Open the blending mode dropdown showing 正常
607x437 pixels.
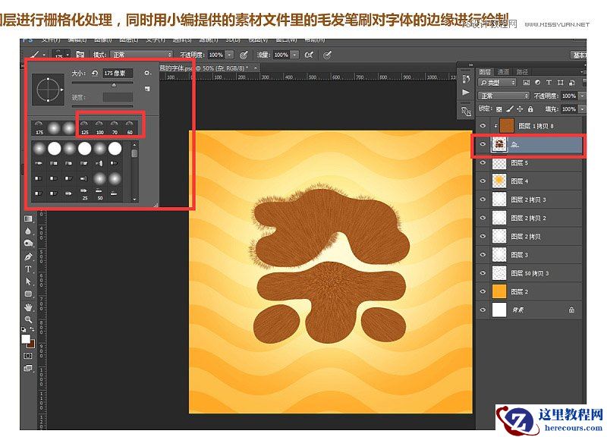pyautogui.click(x=503, y=96)
